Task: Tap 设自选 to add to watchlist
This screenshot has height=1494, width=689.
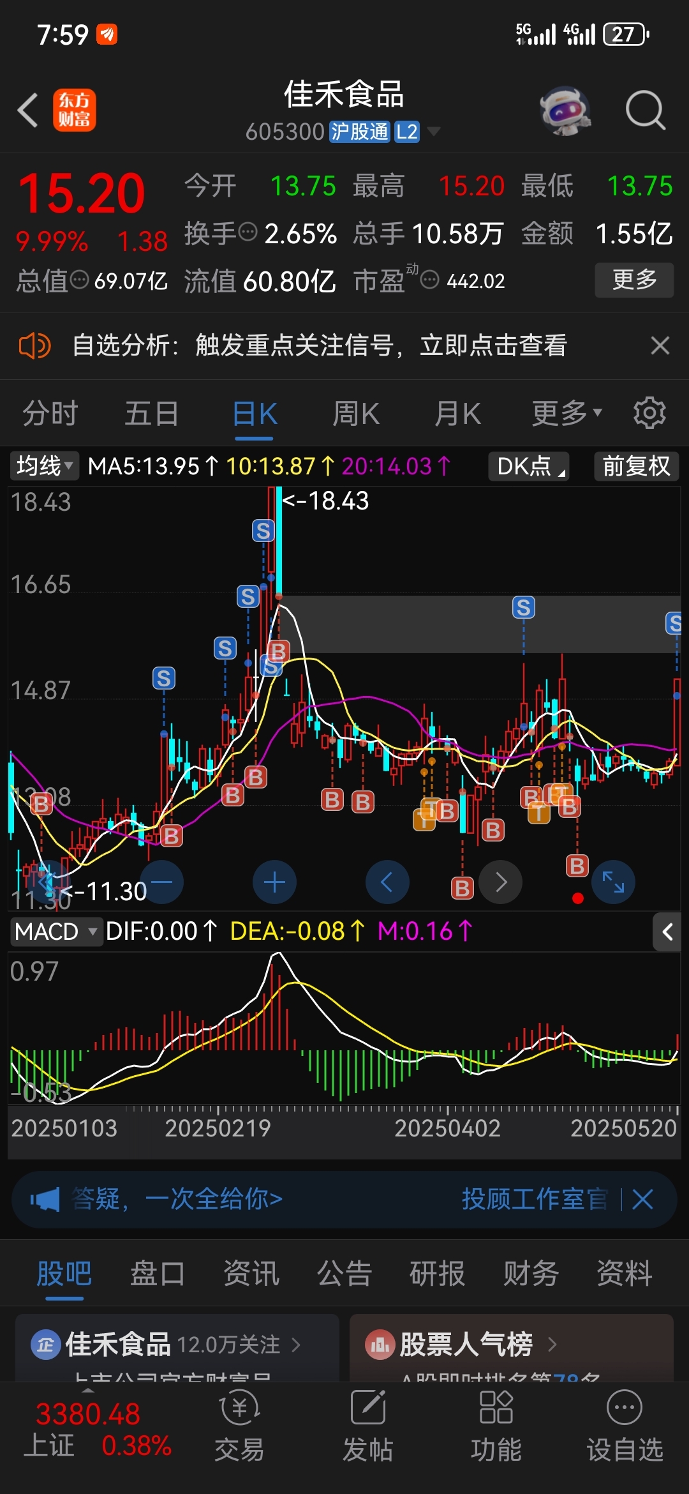Action: point(625,1426)
